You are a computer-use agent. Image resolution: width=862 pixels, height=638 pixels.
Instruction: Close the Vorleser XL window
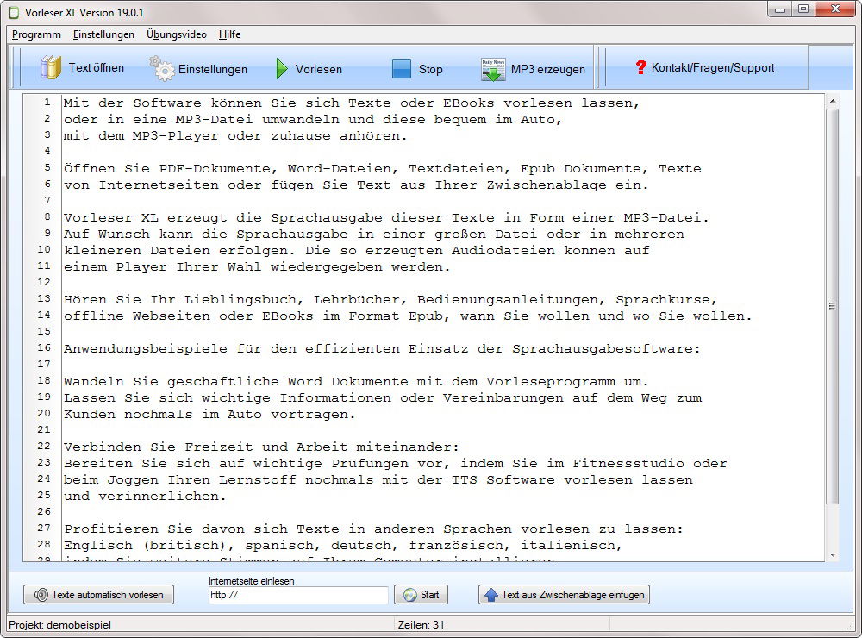point(835,9)
